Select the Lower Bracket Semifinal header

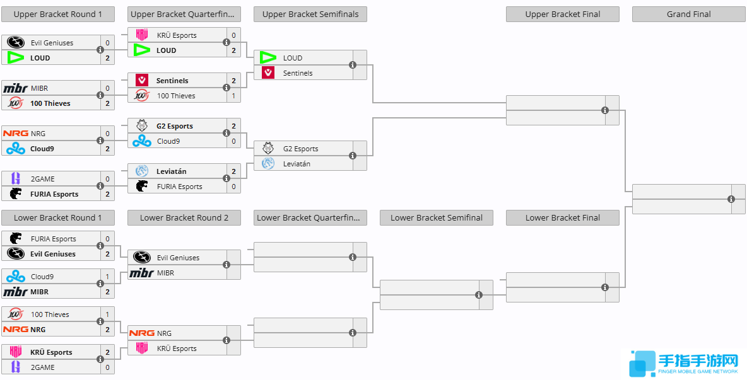click(437, 218)
